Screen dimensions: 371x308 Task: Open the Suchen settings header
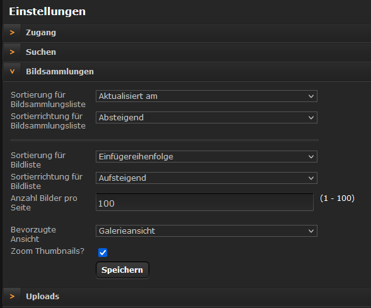[187, 52]
